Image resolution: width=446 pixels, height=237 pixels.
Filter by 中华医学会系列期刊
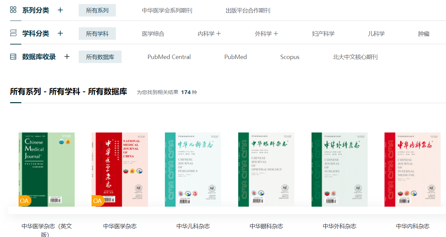click(x=167, y=10)
